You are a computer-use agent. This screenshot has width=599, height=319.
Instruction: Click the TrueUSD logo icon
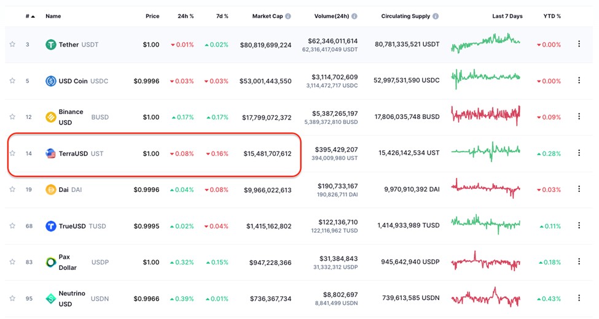(51, 226)
